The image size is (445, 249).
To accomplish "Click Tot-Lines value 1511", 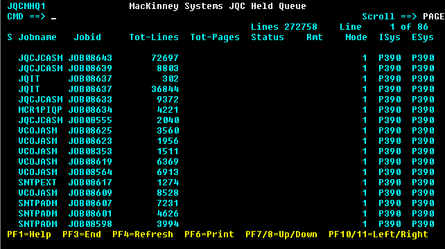I will [x=168, y=151].
